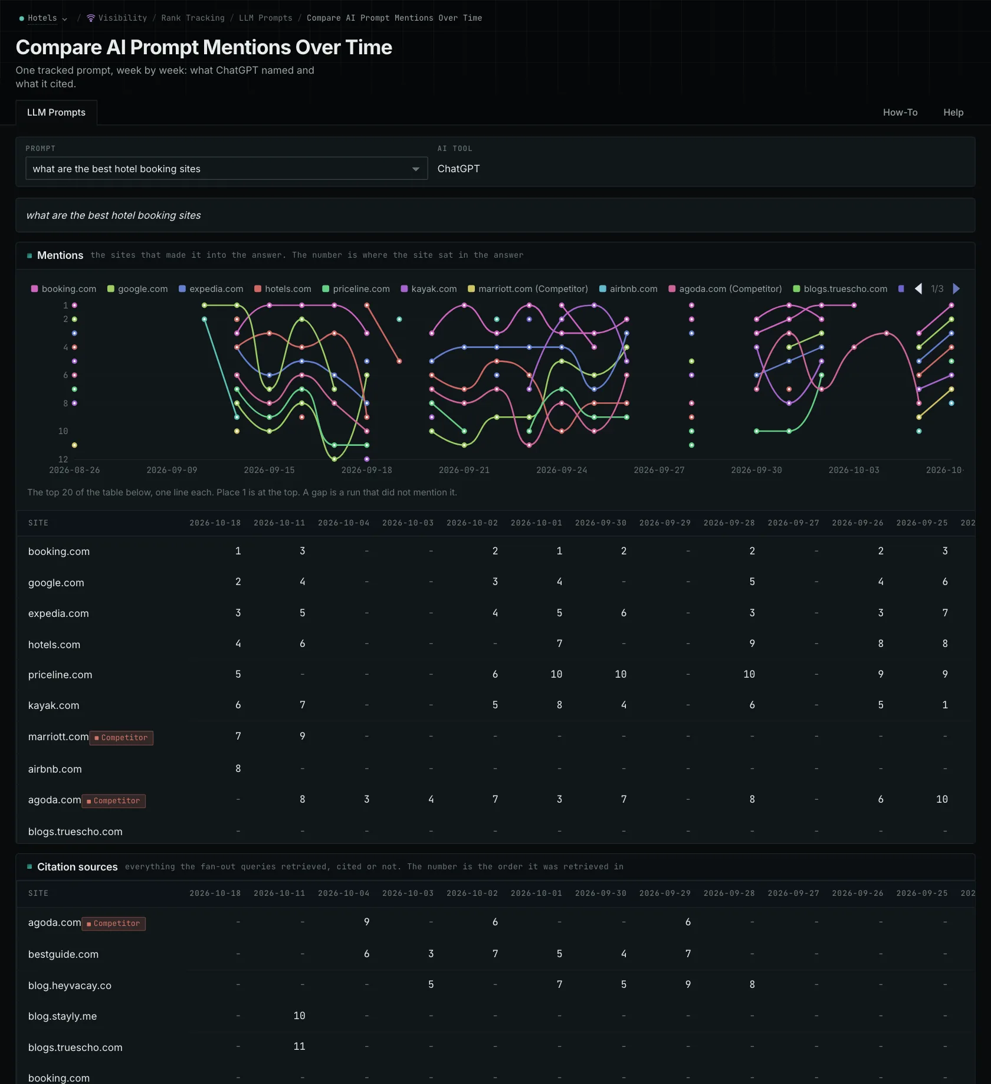
Task: Toggle priceline.com legend entry
Action: click(356, 289)
